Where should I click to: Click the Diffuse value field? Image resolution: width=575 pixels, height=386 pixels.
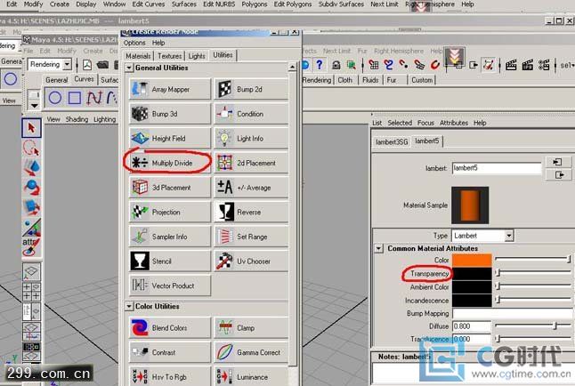coord(471,326)
